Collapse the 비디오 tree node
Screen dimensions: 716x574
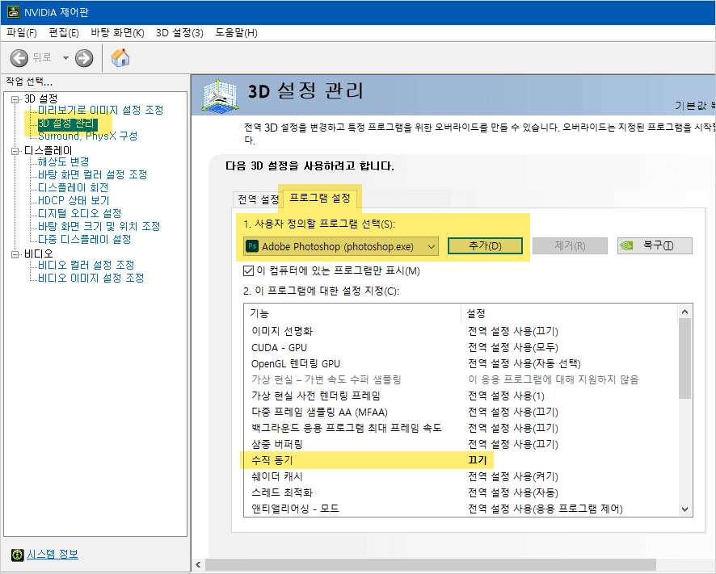pyautogui.click(x=15, y=254)
